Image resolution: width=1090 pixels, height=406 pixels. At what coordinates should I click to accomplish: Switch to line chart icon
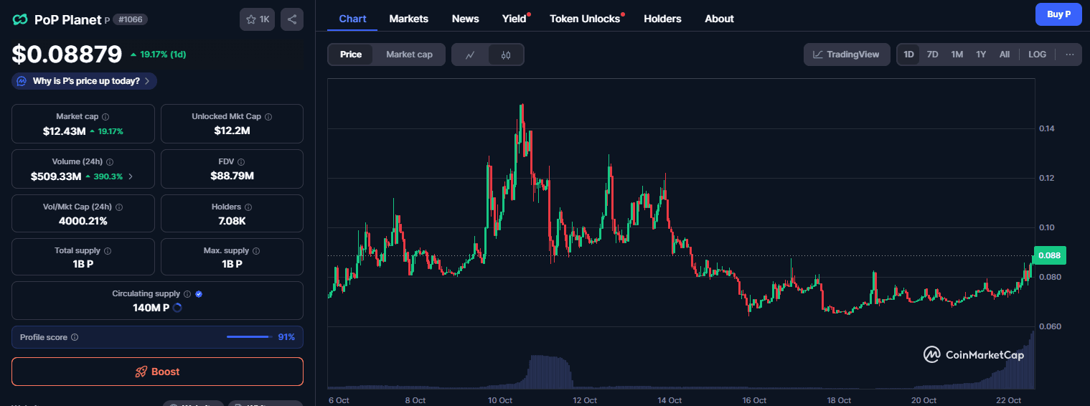coord(470,55)
